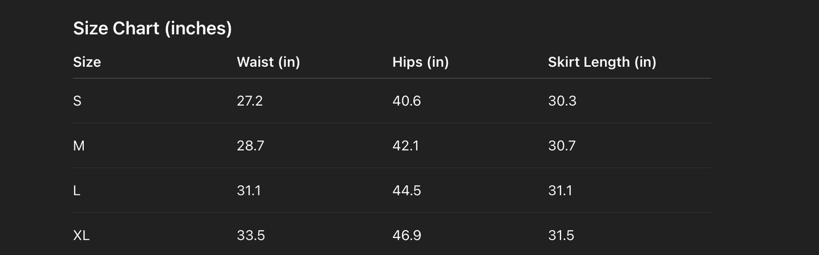Click the 33.5 waist value for XL
The image size is (819, 255).
tap(251, 235)
